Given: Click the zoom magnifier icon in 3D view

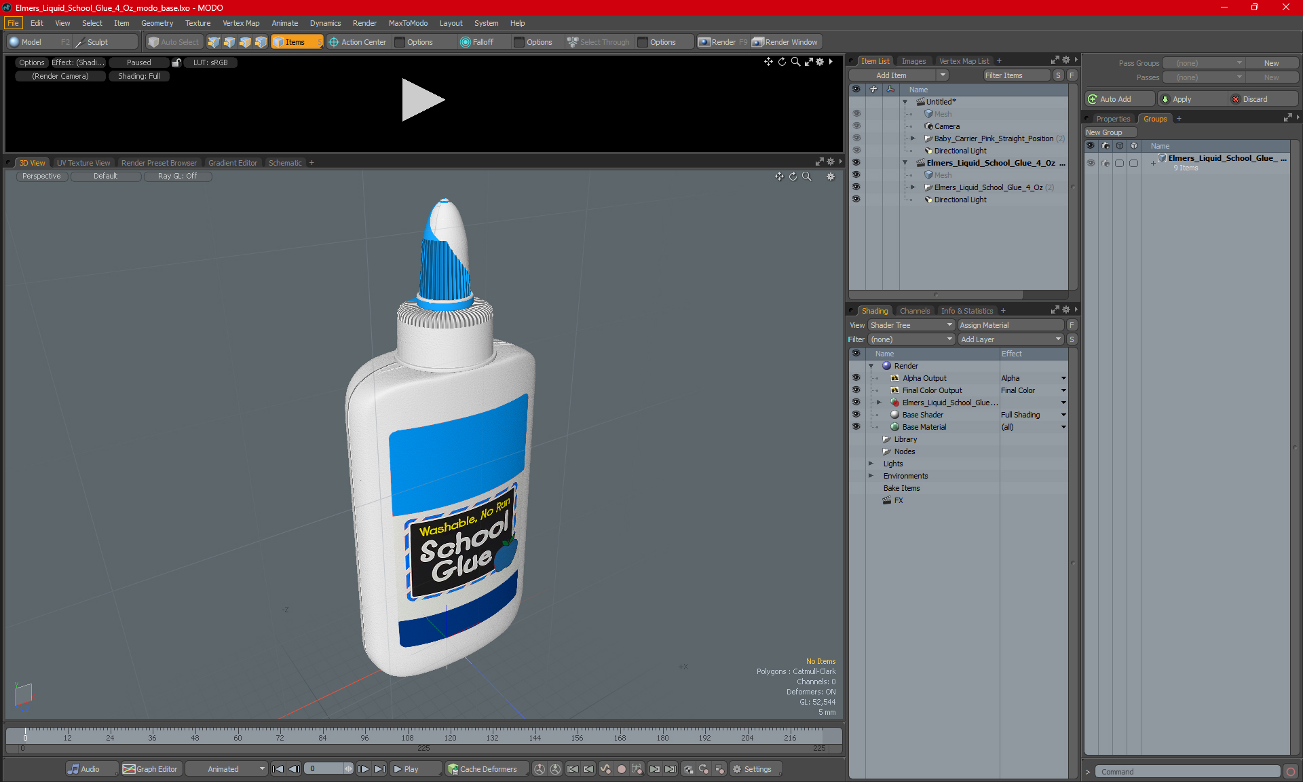Looking at the screenshot, I should click(x=807, y=176).
